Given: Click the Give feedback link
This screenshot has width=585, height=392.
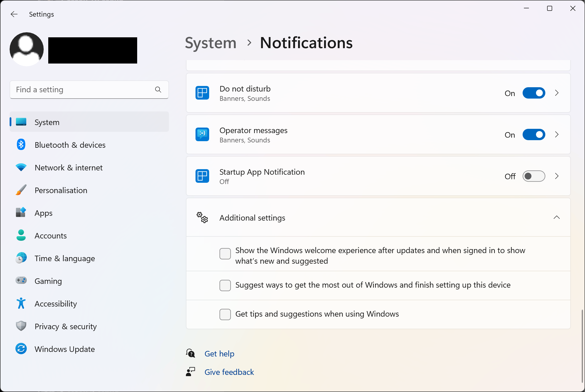Looking at the screenshot, I should coord(229,372).
